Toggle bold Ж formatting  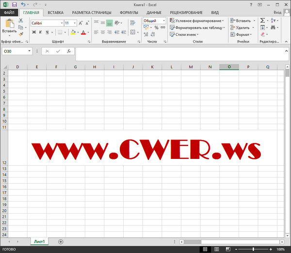(x=34, y=32)
